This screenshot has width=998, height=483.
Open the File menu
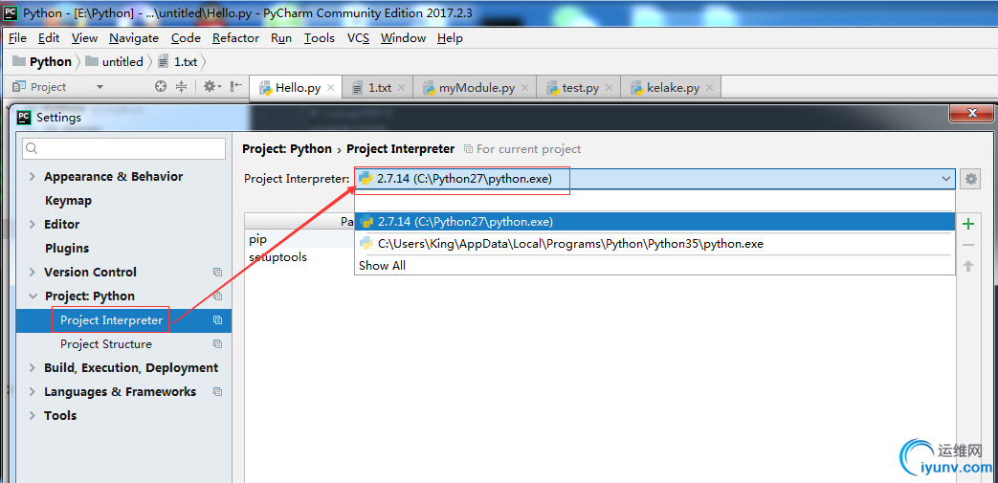coord(18,38)
